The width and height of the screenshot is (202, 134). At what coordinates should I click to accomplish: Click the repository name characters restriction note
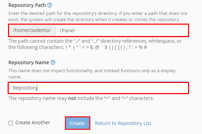coord(81,98)
